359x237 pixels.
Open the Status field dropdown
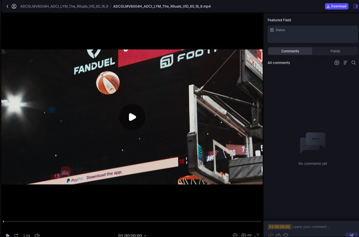coord(313,34)
